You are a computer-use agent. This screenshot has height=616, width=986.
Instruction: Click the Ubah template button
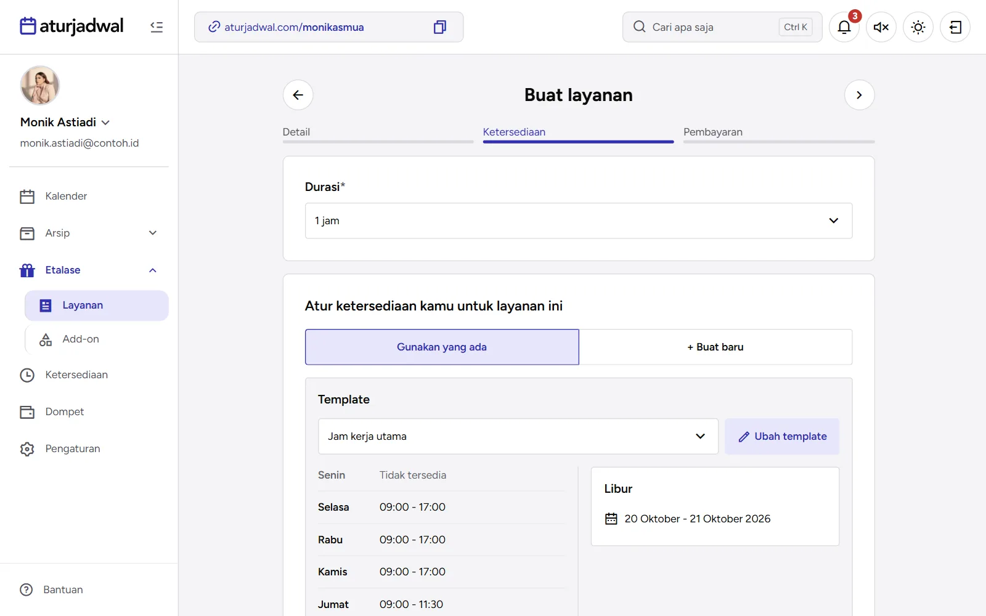coord(782,436)
